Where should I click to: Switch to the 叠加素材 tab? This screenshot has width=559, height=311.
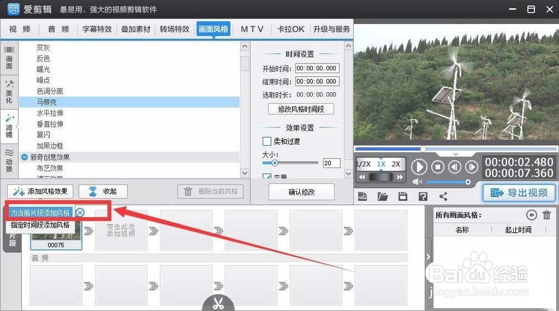[136, 29]
